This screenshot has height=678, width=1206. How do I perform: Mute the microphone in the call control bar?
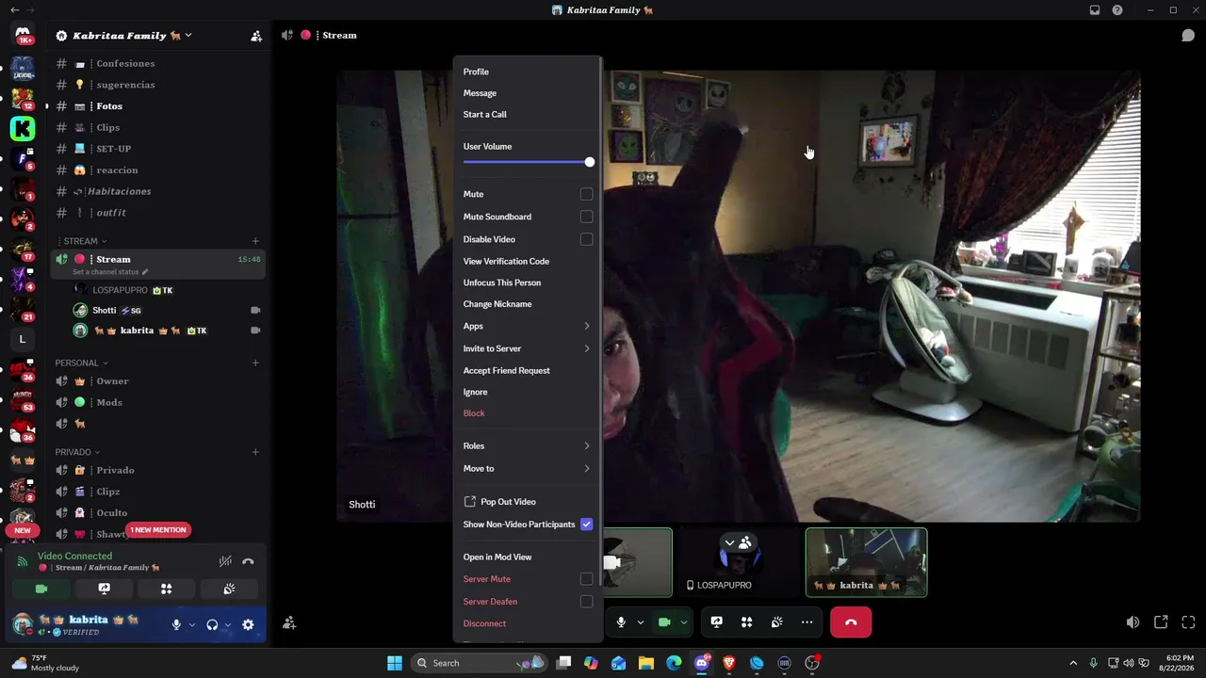(x=621, y=622)
